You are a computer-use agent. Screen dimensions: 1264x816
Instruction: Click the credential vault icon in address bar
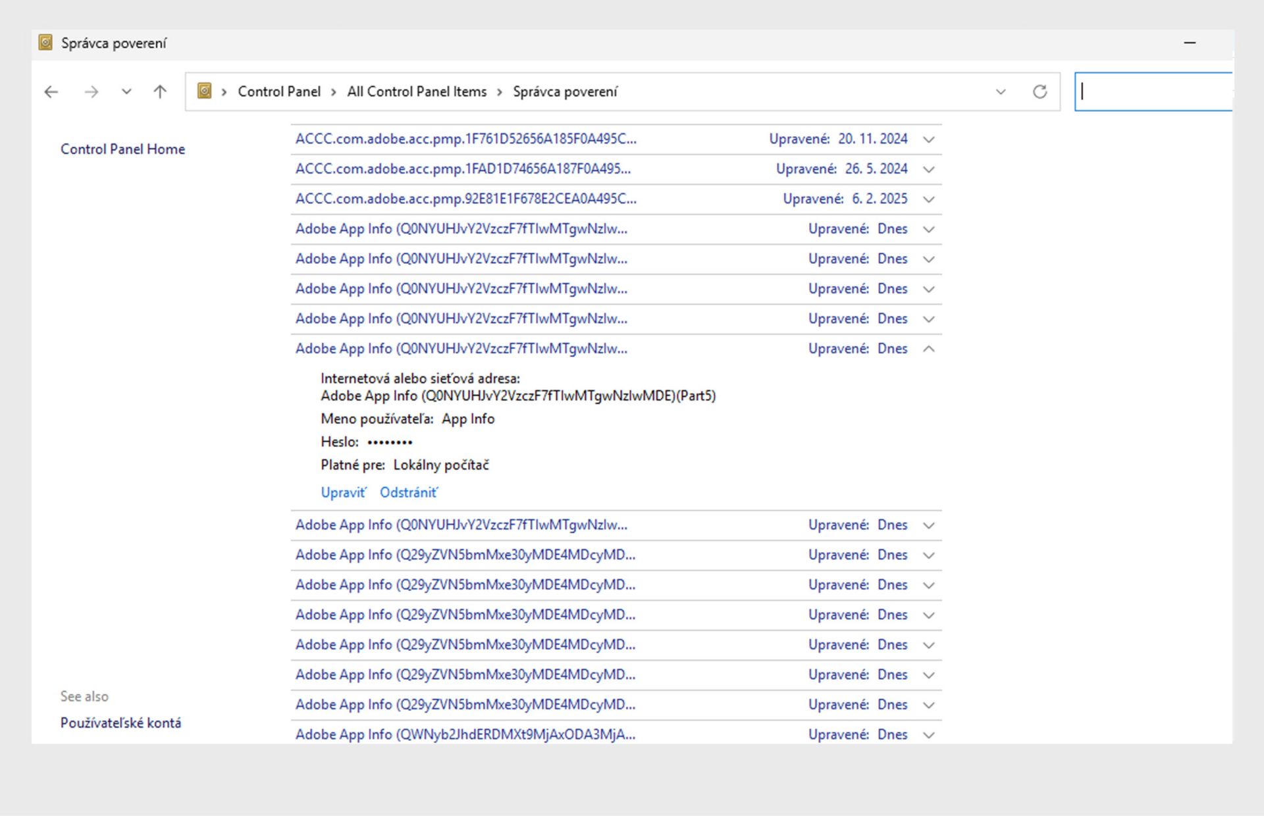point(205,91)
